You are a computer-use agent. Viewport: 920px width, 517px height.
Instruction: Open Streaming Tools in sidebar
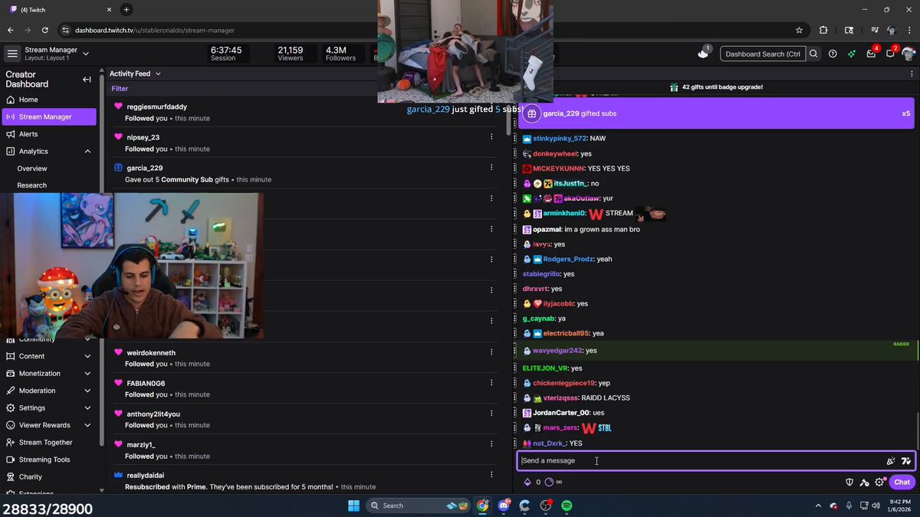49,460
